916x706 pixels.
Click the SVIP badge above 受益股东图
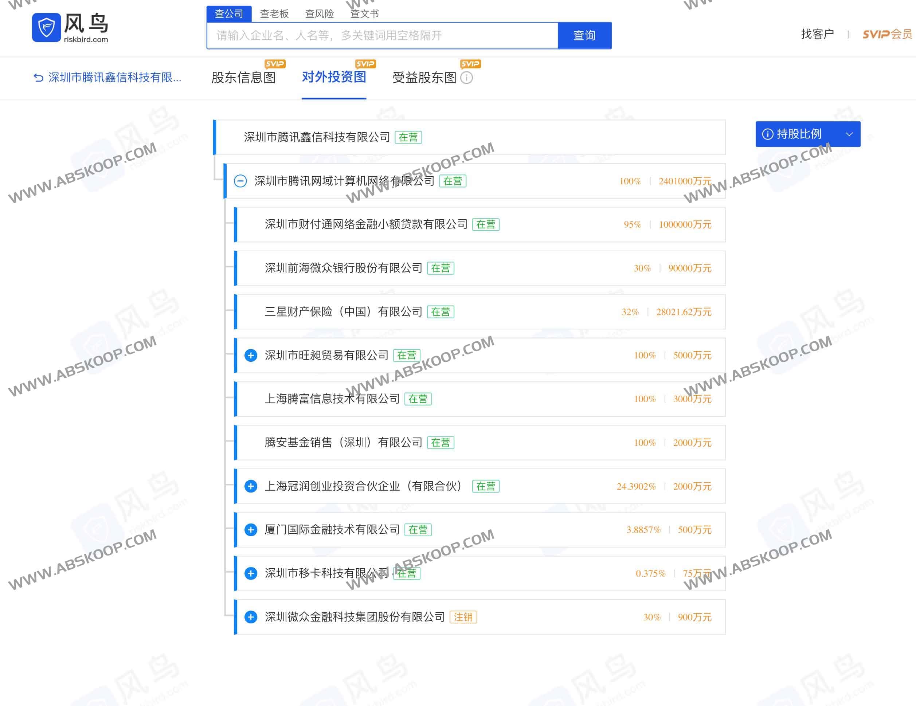(x=471, y=64)
